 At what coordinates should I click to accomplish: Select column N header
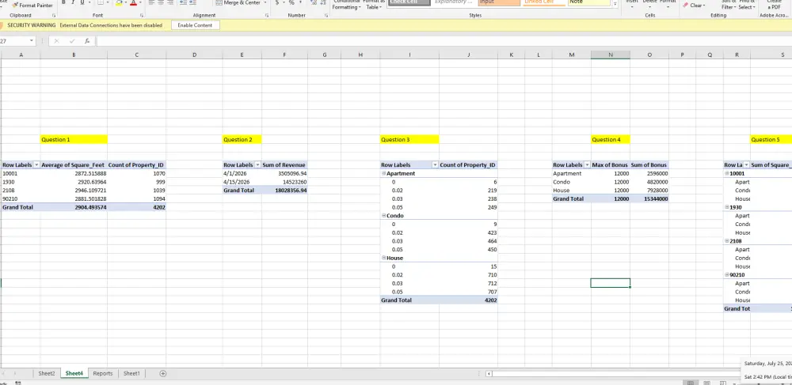point(610,55)
